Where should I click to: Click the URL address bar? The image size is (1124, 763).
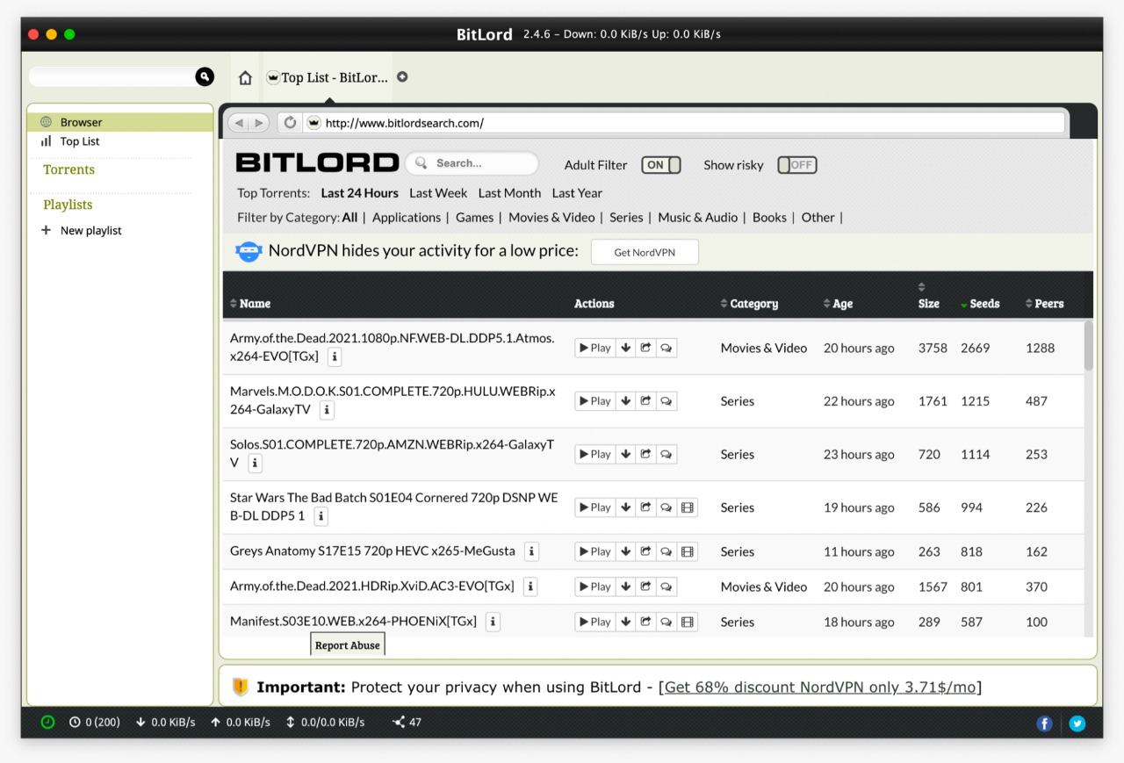point(685,123)
